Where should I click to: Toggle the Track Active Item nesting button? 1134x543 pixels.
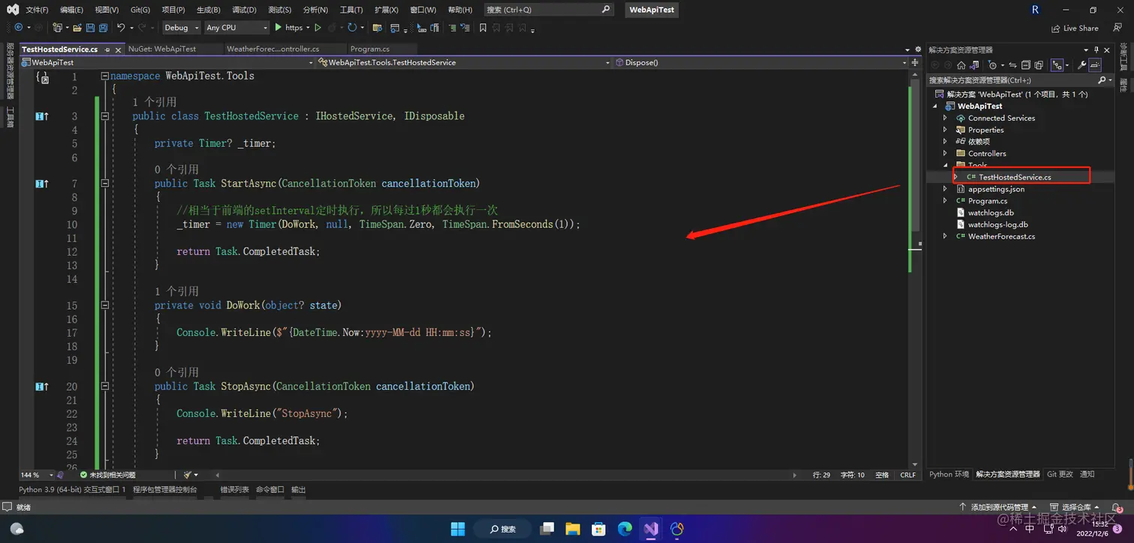(1057, 65)
